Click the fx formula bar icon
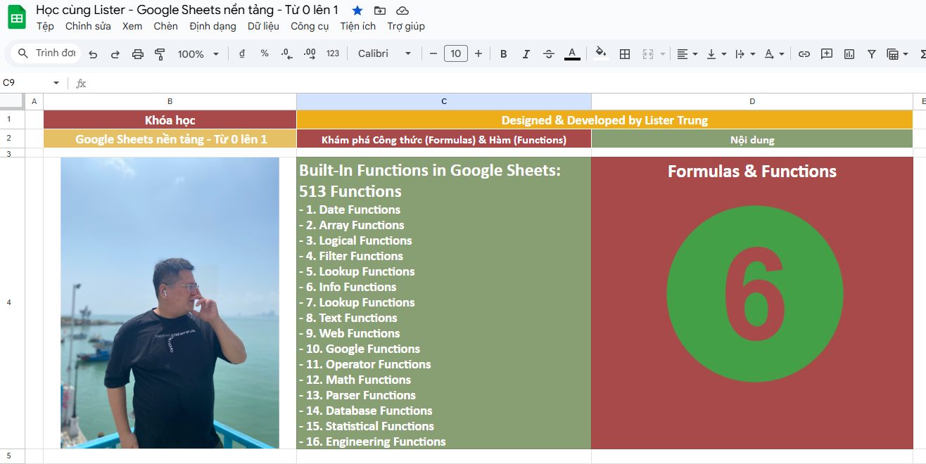The height and width of the screenshot is (464, 926). [81, 83]
